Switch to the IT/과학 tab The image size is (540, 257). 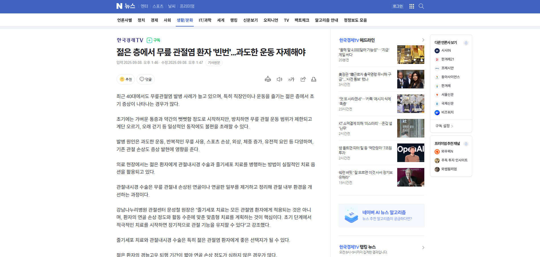click(205, 20)
